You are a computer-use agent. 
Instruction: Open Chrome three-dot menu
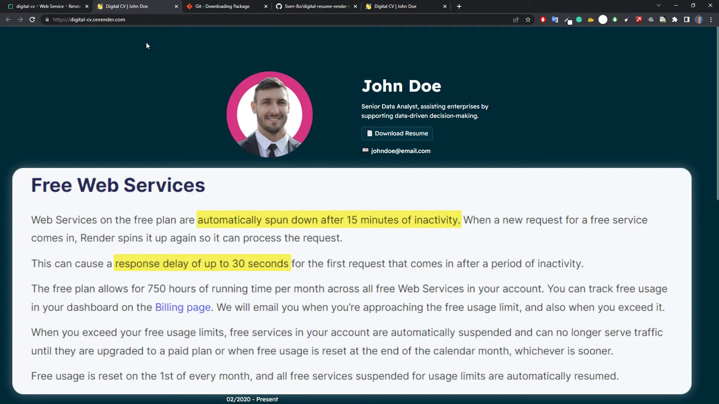[x=711, y=20]
